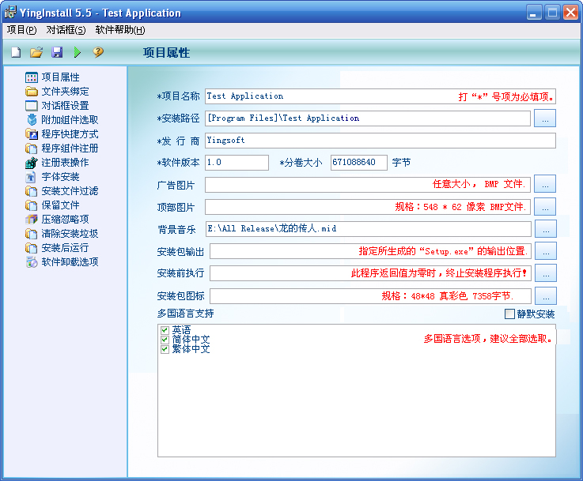This screenshot has height=481, width=583.
Task: Browse for 广告图片 BMP file button
Action: tap(545, 184)
